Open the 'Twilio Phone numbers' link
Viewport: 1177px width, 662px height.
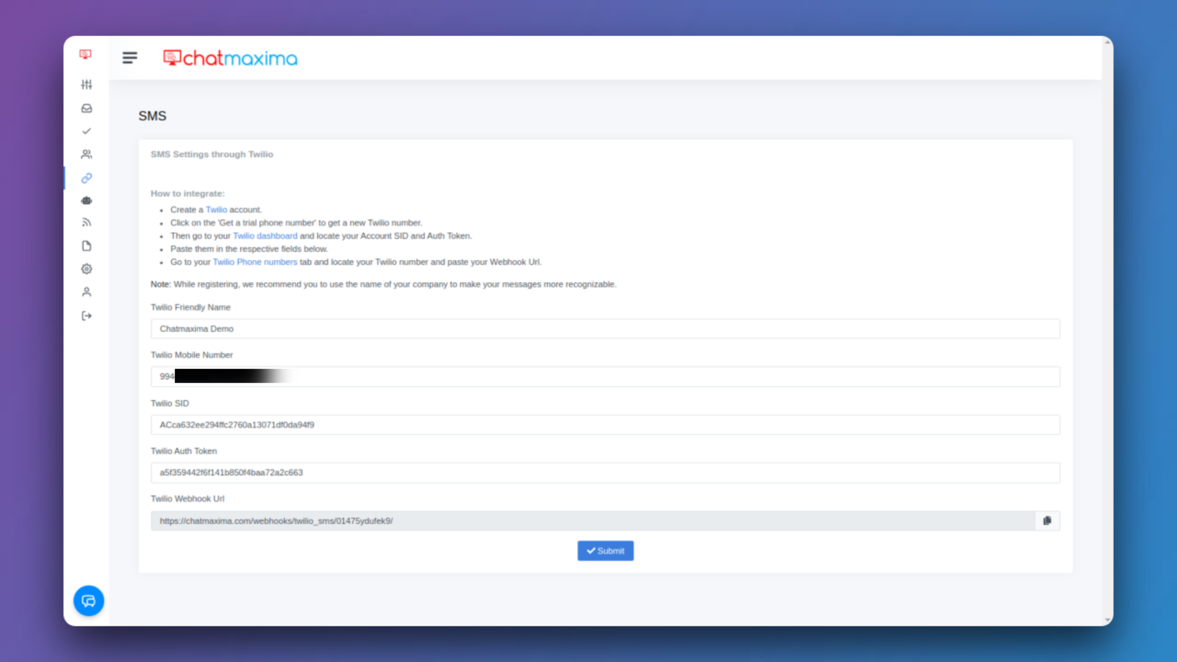[x=255, y=262]
